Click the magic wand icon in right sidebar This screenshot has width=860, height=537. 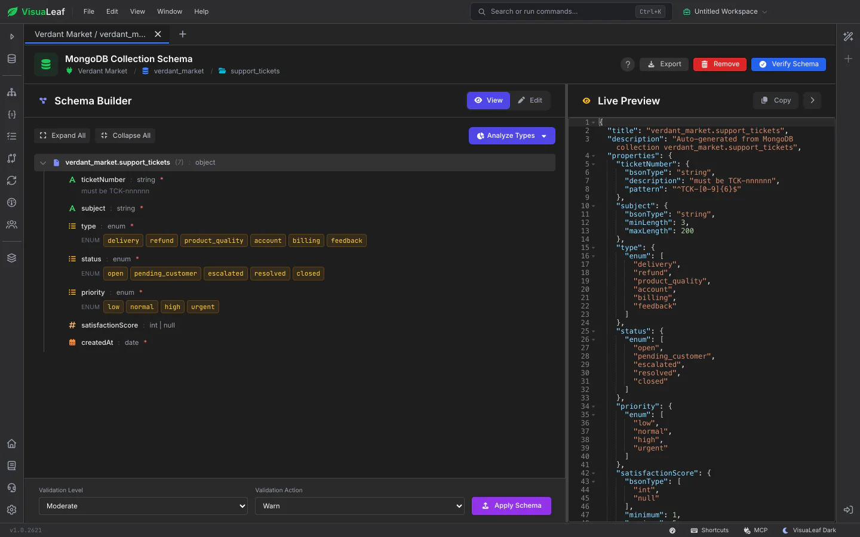coord(848,36)
